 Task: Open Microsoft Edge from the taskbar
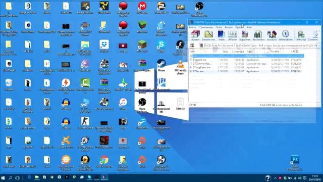(29, 177)
